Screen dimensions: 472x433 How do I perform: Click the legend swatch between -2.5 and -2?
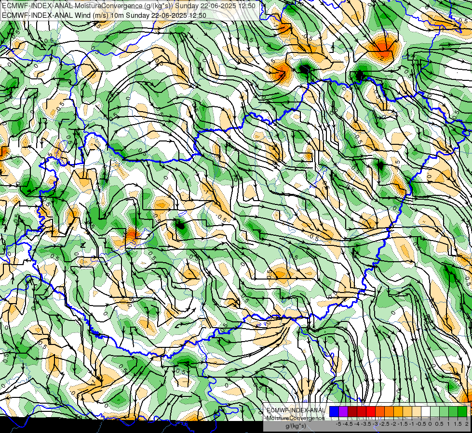pyautogui.click(x=389, y=411)
